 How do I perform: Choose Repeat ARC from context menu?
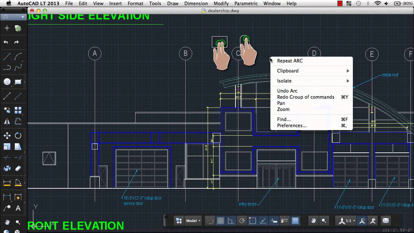(x=311, y=61)
